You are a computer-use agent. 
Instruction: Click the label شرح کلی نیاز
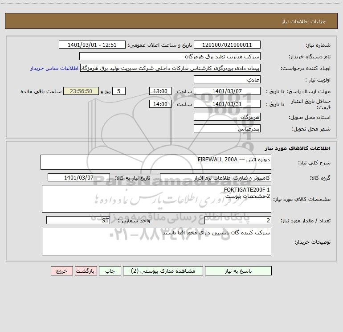pos(314,163)
